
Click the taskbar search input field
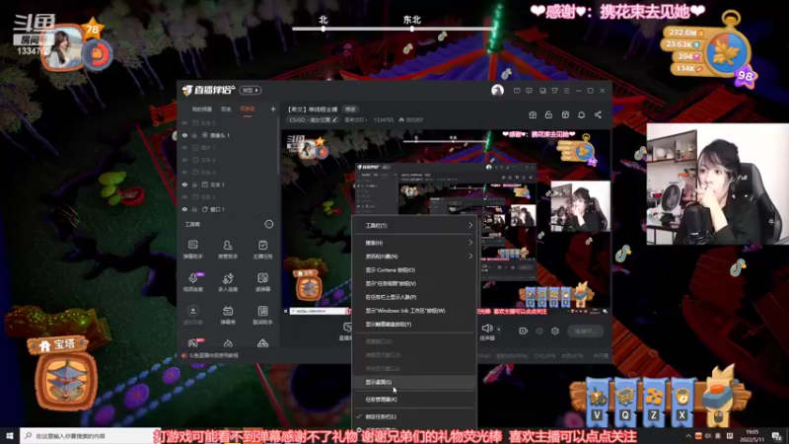(x=89, y=436)
